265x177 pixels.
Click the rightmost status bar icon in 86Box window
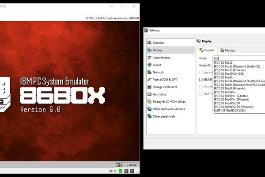(132, 171)
